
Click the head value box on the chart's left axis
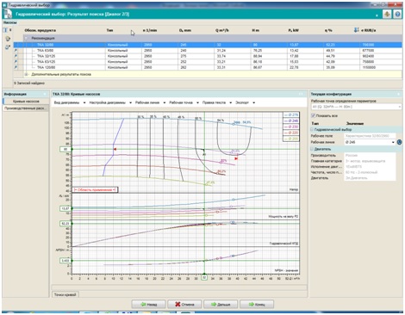tap(65, 149)
